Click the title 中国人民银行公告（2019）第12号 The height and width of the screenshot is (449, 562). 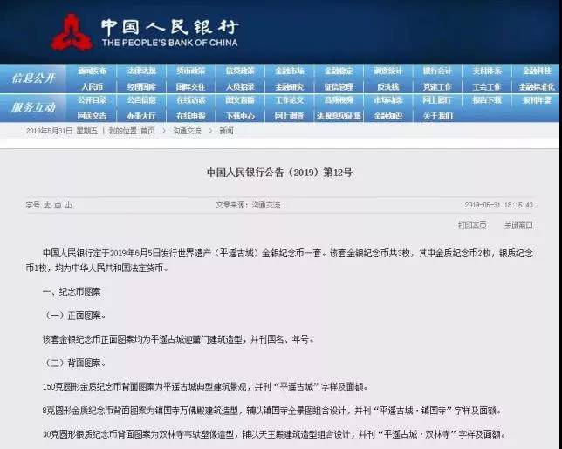[279, 173]
